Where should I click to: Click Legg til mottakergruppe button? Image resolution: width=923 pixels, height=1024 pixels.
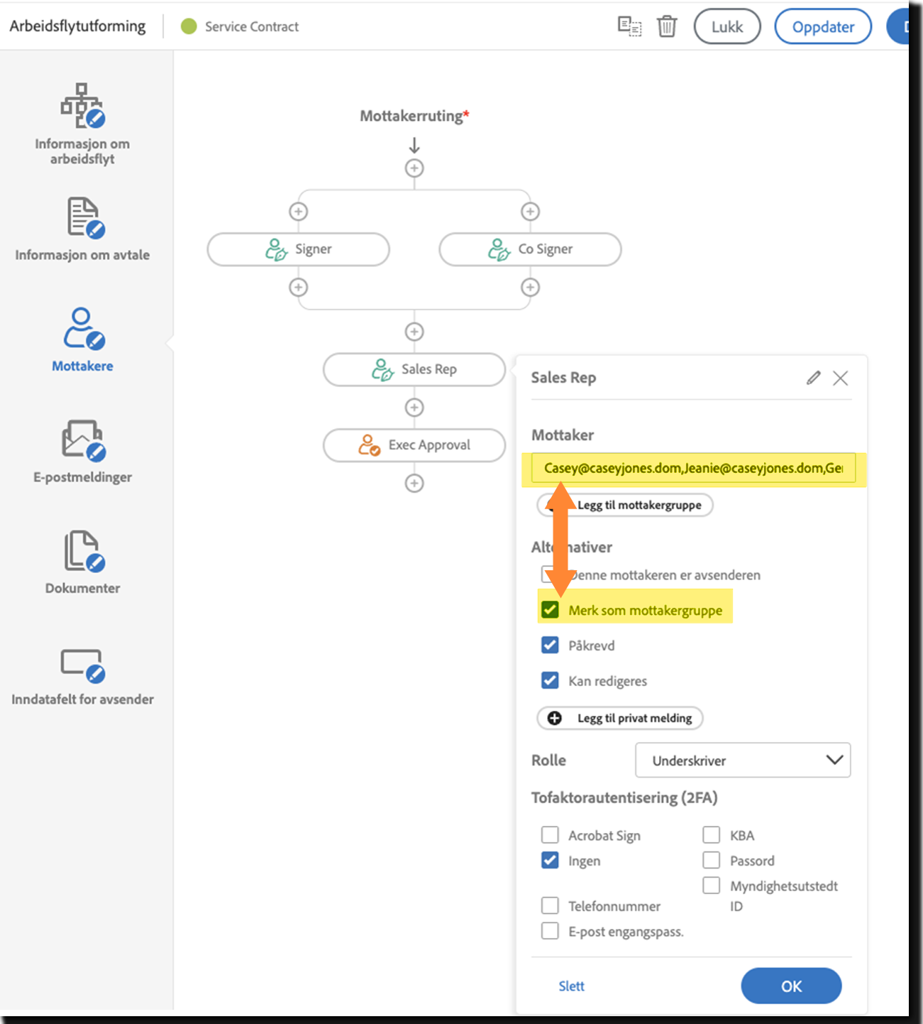625,505
